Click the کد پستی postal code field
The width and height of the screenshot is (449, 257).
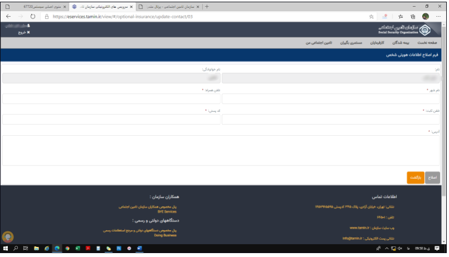tap(111, 119)
